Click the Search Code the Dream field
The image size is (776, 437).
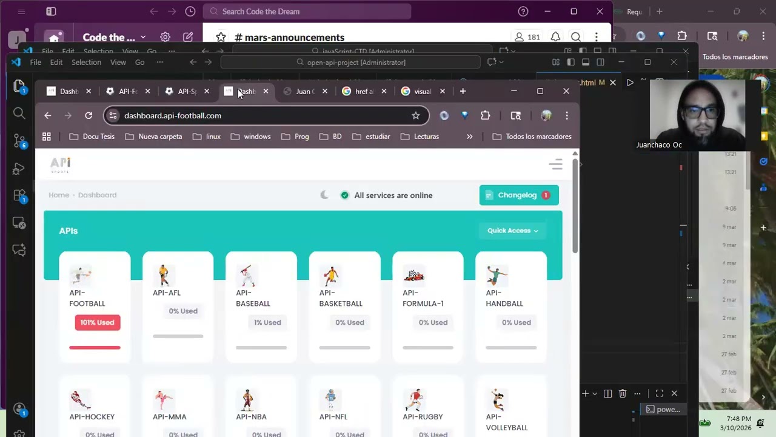pyautogui.click(x=307, y=11)
